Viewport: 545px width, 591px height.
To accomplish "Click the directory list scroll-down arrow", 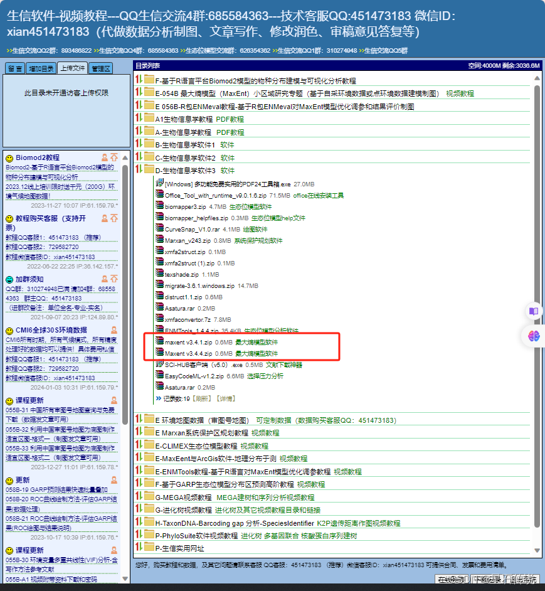I will click(x=537, y=550).
